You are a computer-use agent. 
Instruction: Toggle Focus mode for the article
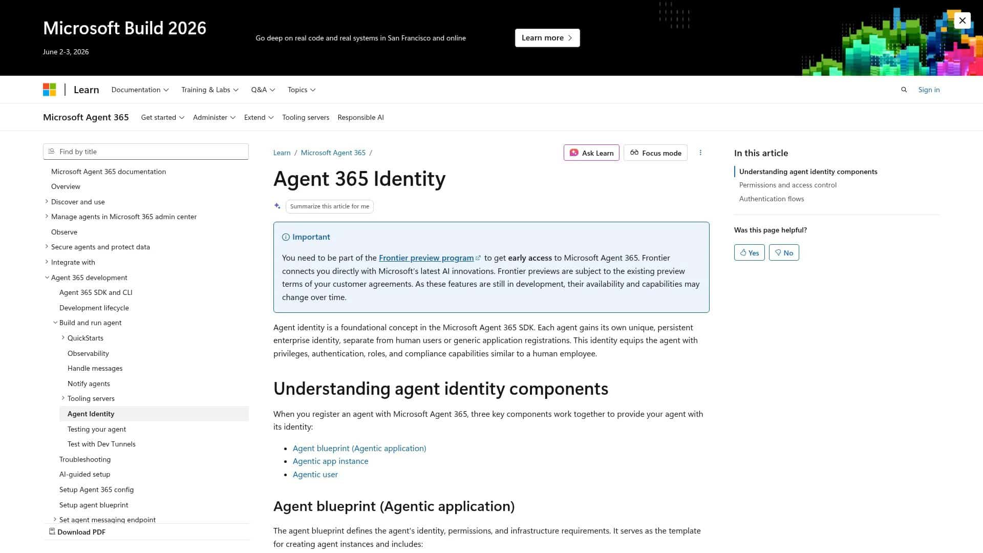(x=655, y=152)
